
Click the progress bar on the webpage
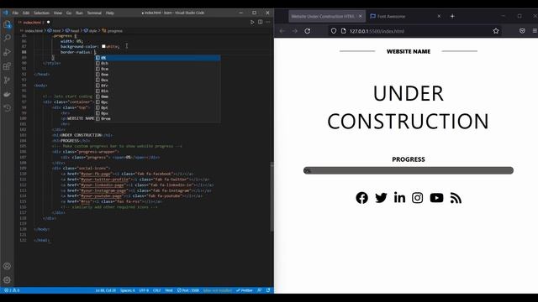tap(409, 170)
